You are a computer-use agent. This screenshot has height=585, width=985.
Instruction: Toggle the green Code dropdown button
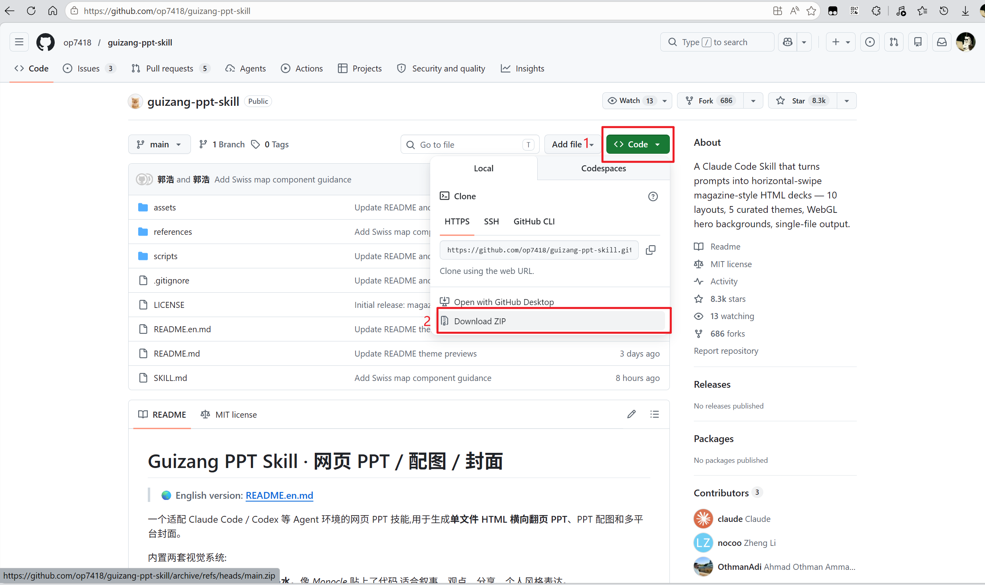pyautogui.click(x=637, y=144)
